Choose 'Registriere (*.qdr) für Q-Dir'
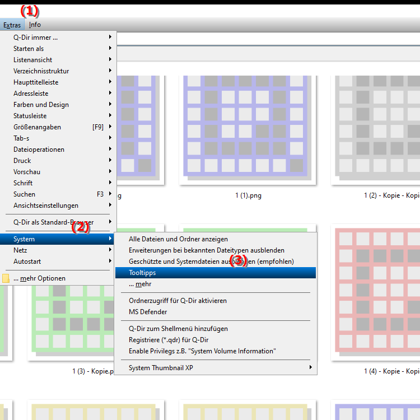The height and width of the screenshot is (420, 420). 216,340
